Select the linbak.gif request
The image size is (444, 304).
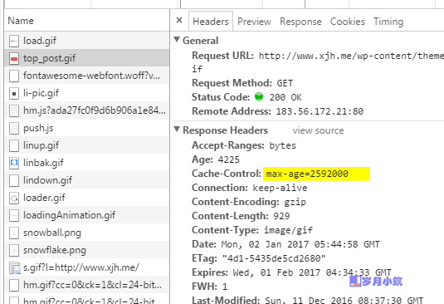point(87,163)
